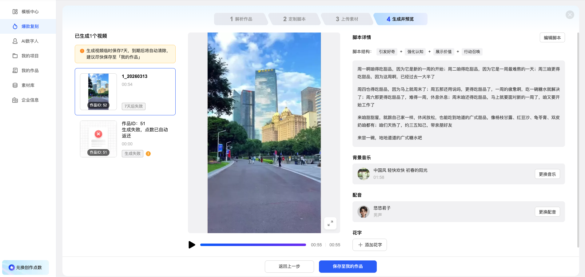Switch to step 2 定制脚本
Viewport: 585px width, 277px height.
294,19
